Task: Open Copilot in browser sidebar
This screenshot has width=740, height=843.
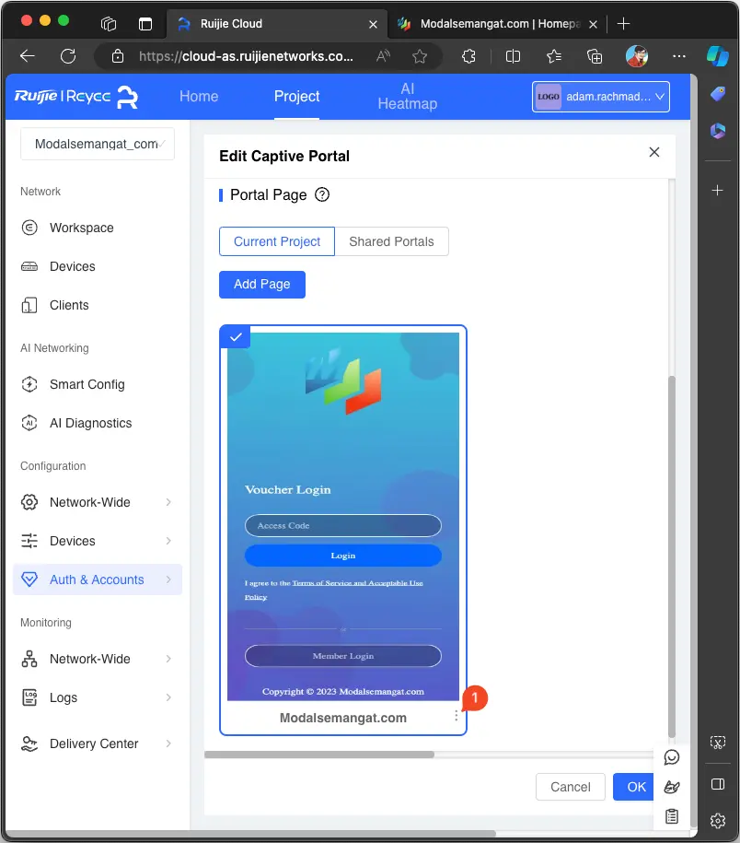Action: click(x=717, y=56)
